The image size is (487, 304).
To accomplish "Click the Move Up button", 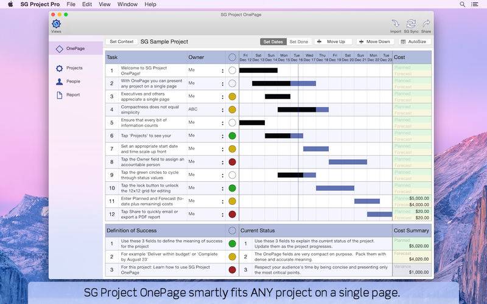I will 333,41.
